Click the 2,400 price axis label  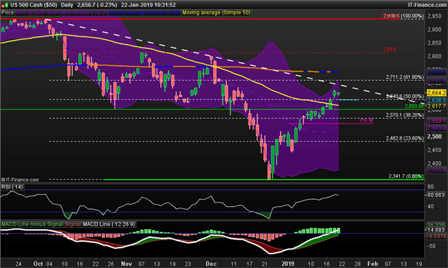pos(435,164)
